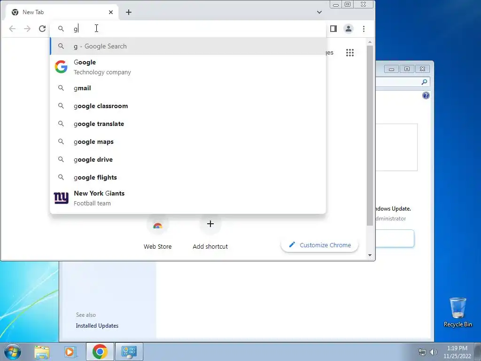Select the New Tab tab
The height and width of the screenshot is (361, 481).
pos(62,12)
